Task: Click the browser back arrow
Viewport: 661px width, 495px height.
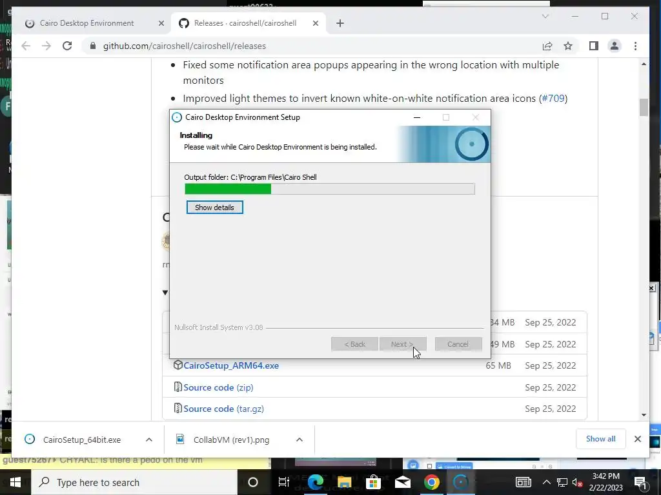Action: 26,46
